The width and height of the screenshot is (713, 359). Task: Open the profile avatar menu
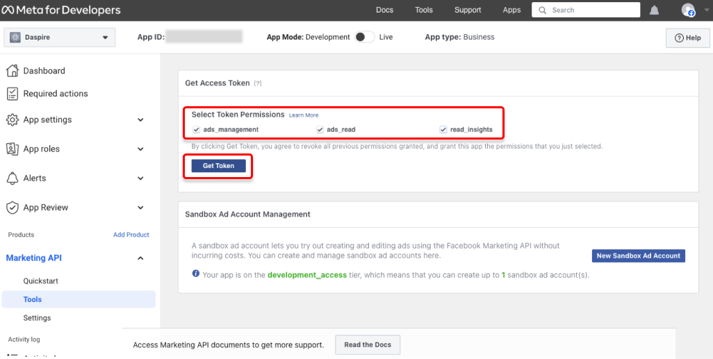point(688,10)
